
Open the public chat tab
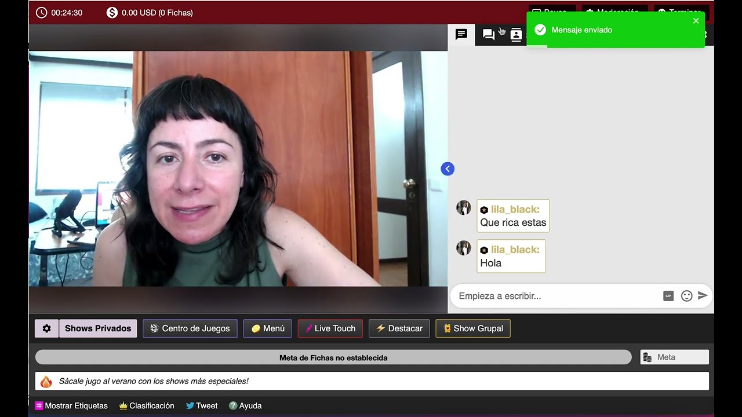tap(461, 35)
